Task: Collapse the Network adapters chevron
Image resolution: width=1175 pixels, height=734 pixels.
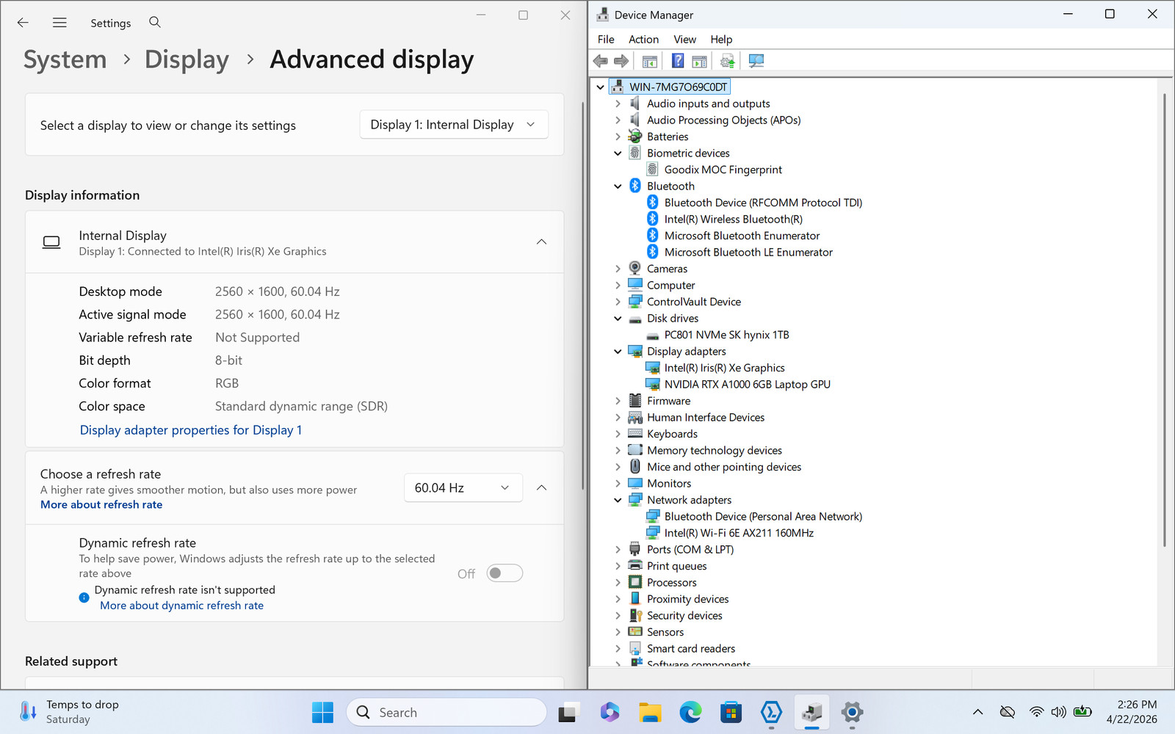Action: click(618, 500)
